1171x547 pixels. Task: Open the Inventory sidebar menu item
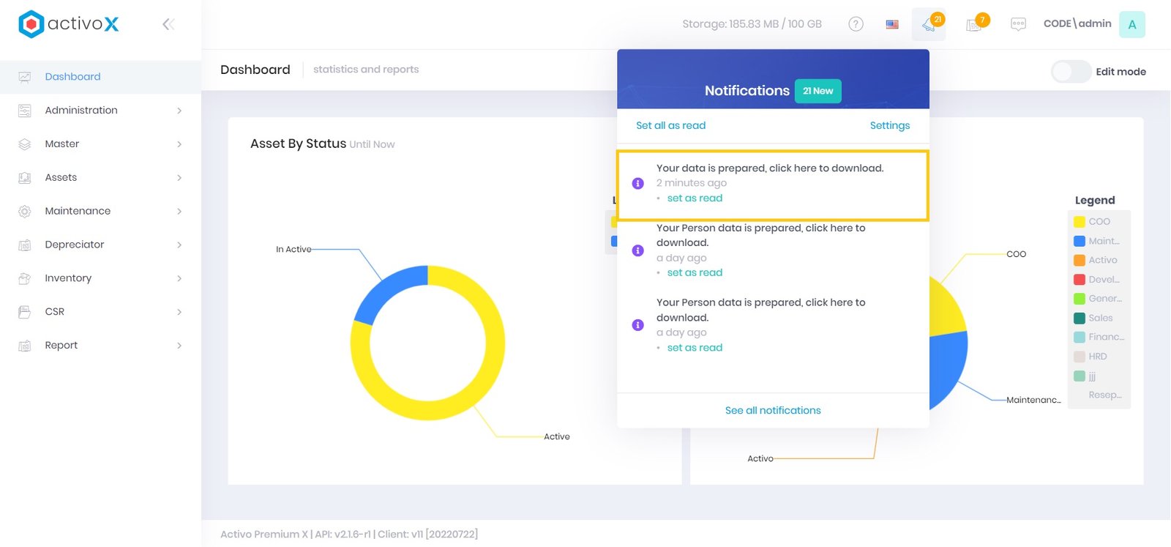tap(68, 278)
